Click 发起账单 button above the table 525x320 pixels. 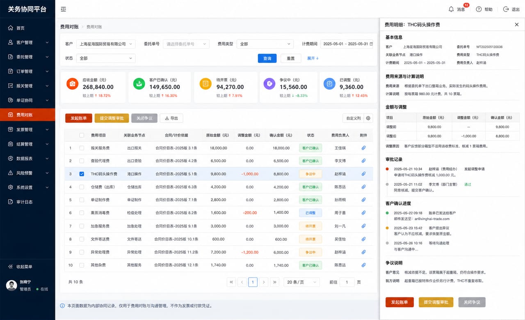point(79,118)
